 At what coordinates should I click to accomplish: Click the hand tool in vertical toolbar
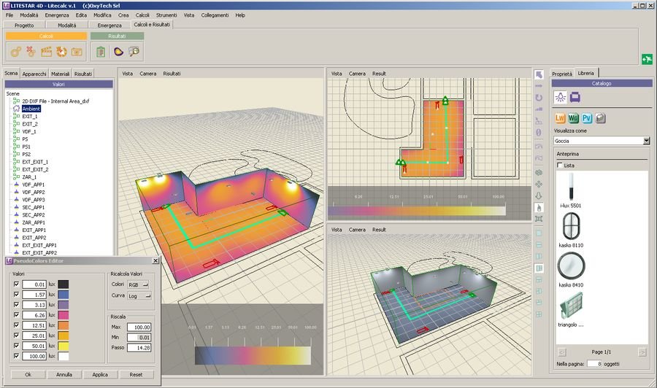pyautogui.click(x=539, y=208)
